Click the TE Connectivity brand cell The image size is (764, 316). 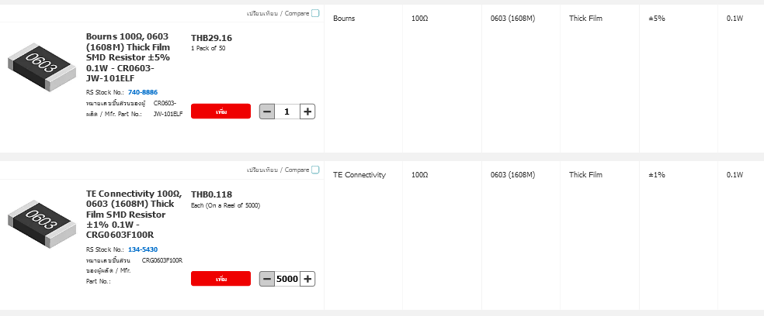[x=359, y=175]
